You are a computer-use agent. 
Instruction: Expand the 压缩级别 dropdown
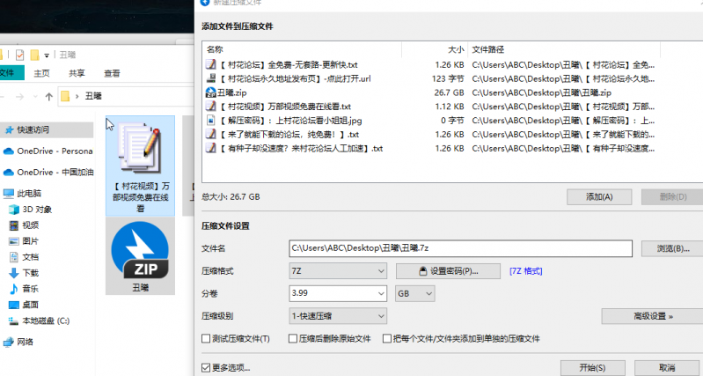click(338, 315)
